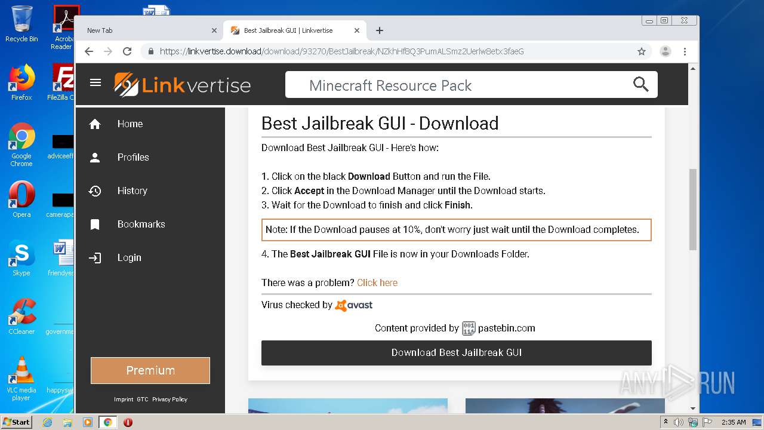Select the Best Jailbreak GUI | Linkvertise tab
The width and height of the screenshot is (764, 430).
(295, 30)
